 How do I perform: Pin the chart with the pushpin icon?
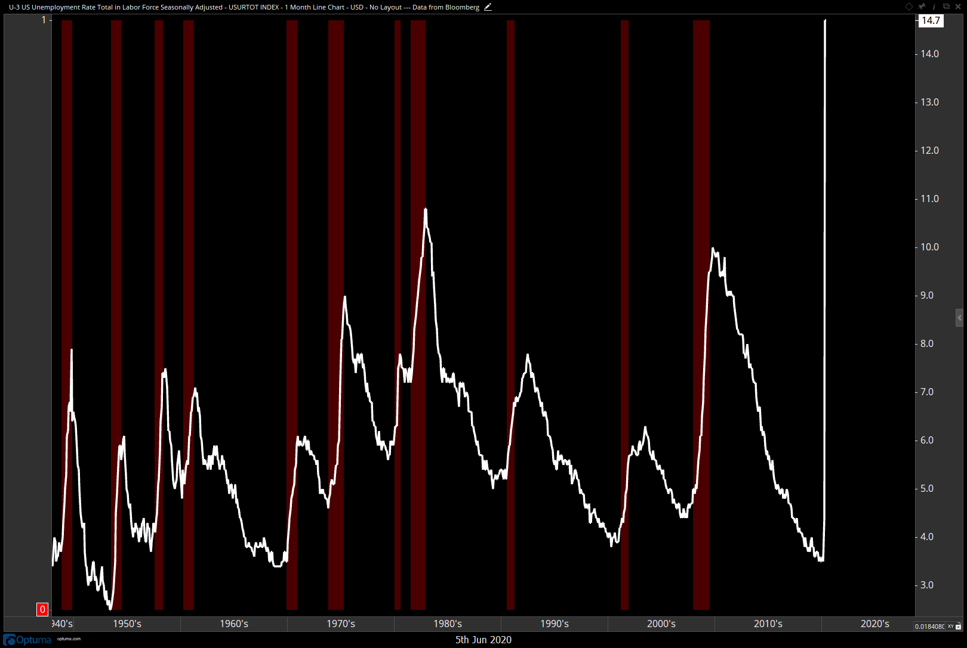click(922, 7)
